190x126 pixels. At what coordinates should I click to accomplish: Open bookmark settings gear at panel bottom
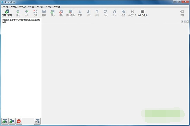coord(37,121)
